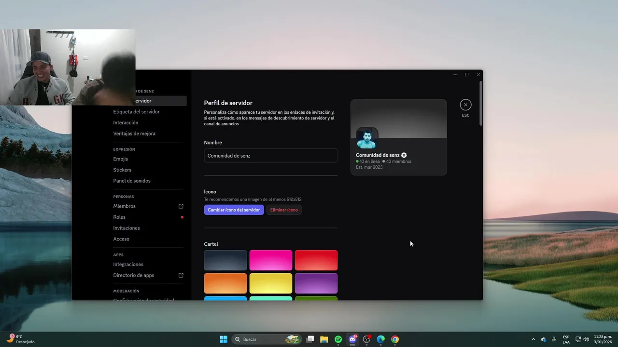Select the orange banner color

click(x=225, y=283)
